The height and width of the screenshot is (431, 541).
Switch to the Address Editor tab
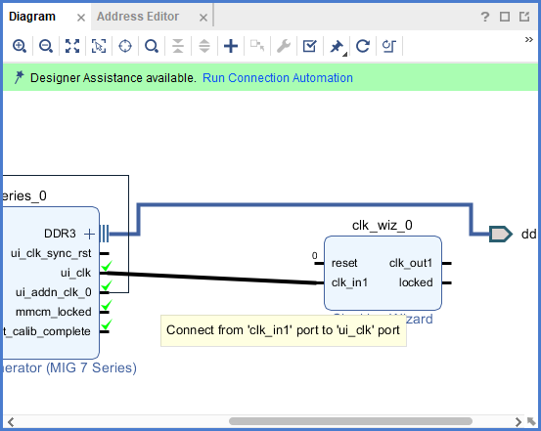coord(138,17)
